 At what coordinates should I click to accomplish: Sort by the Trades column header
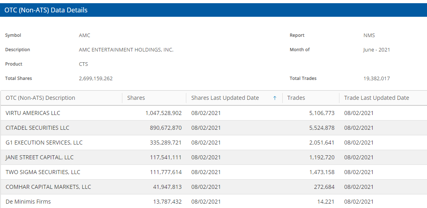296,98
